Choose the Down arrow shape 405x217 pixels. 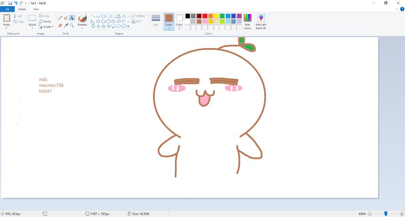(93, 26)
